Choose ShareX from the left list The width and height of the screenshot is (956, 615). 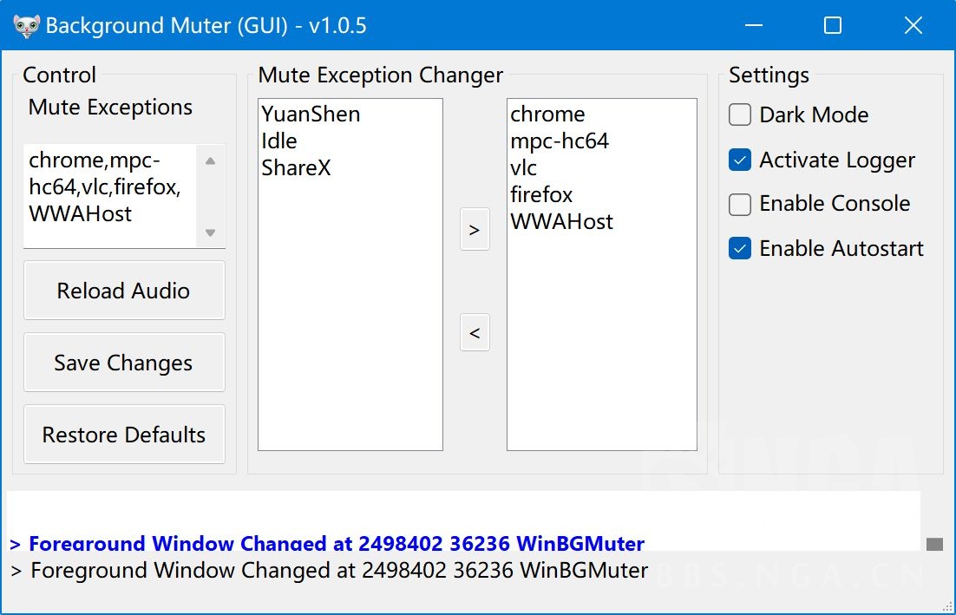coord(296,168)
